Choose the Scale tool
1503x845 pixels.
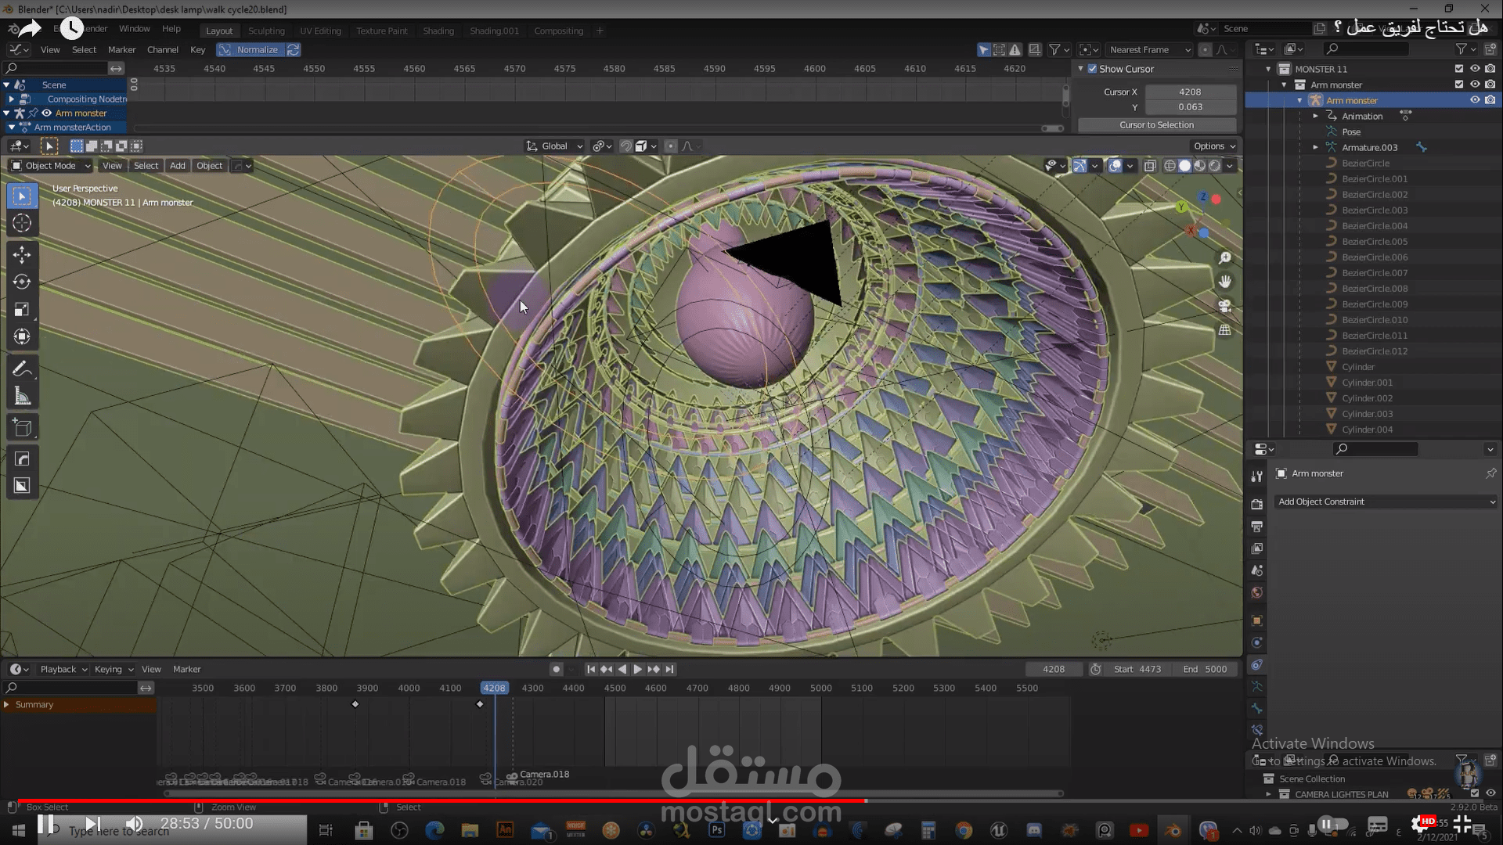tap(22, 310)
